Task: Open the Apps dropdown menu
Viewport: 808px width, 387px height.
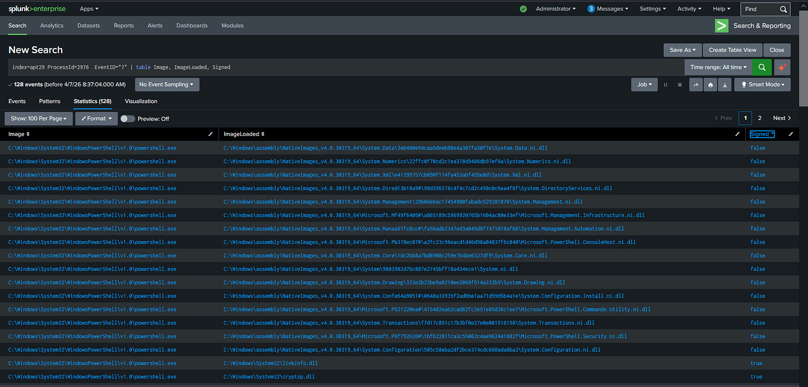Action: click(x=89, y=9)
